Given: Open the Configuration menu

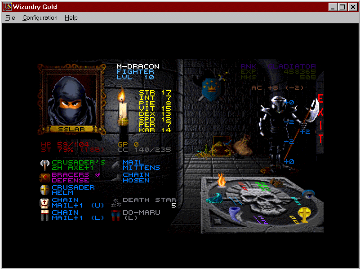Looking at the screenshot, I should click(40, 17).
